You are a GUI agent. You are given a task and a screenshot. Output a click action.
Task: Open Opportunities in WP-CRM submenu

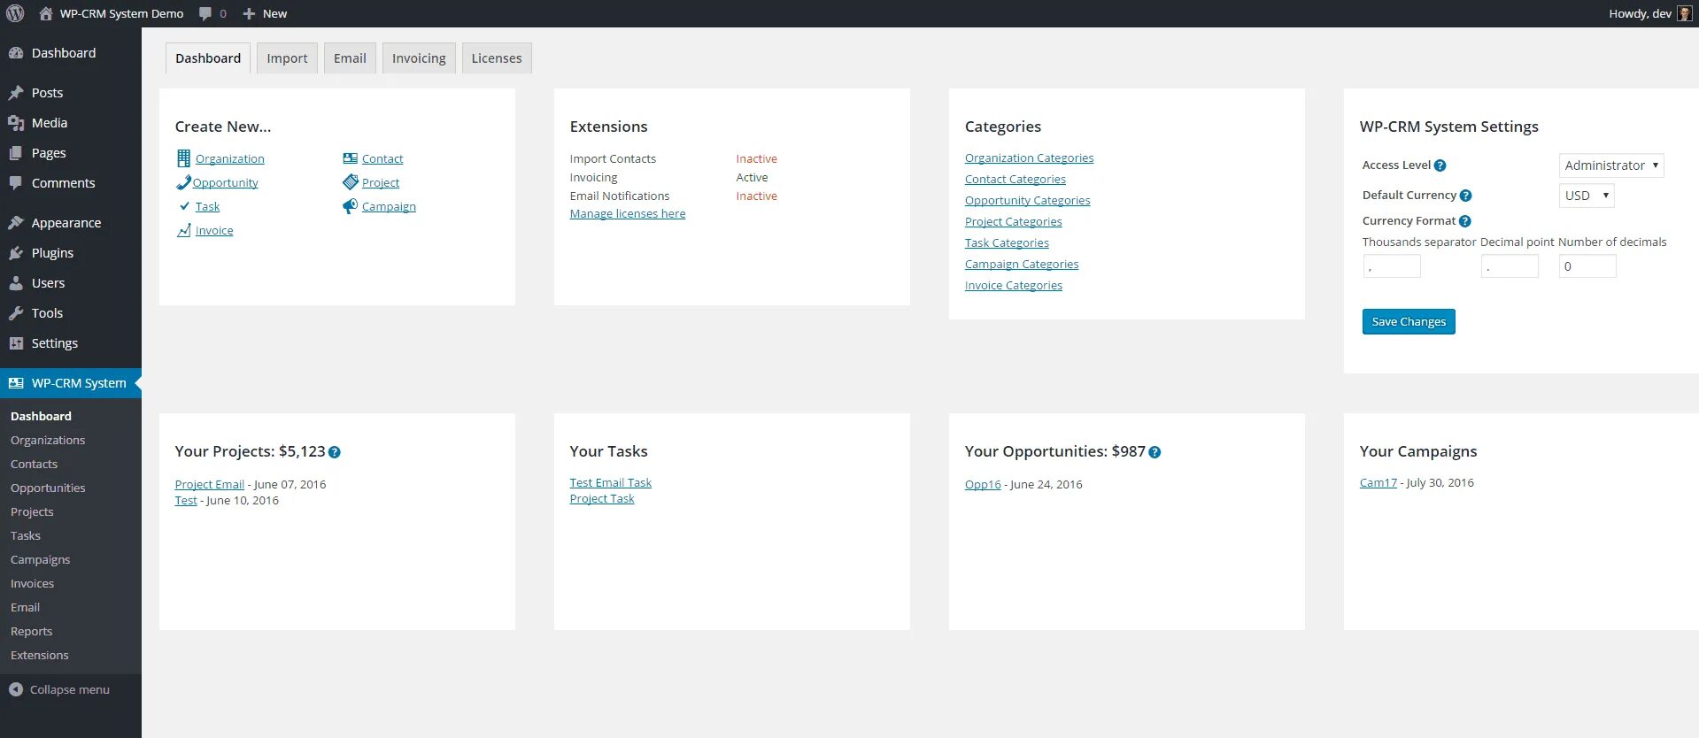[48, 488]
